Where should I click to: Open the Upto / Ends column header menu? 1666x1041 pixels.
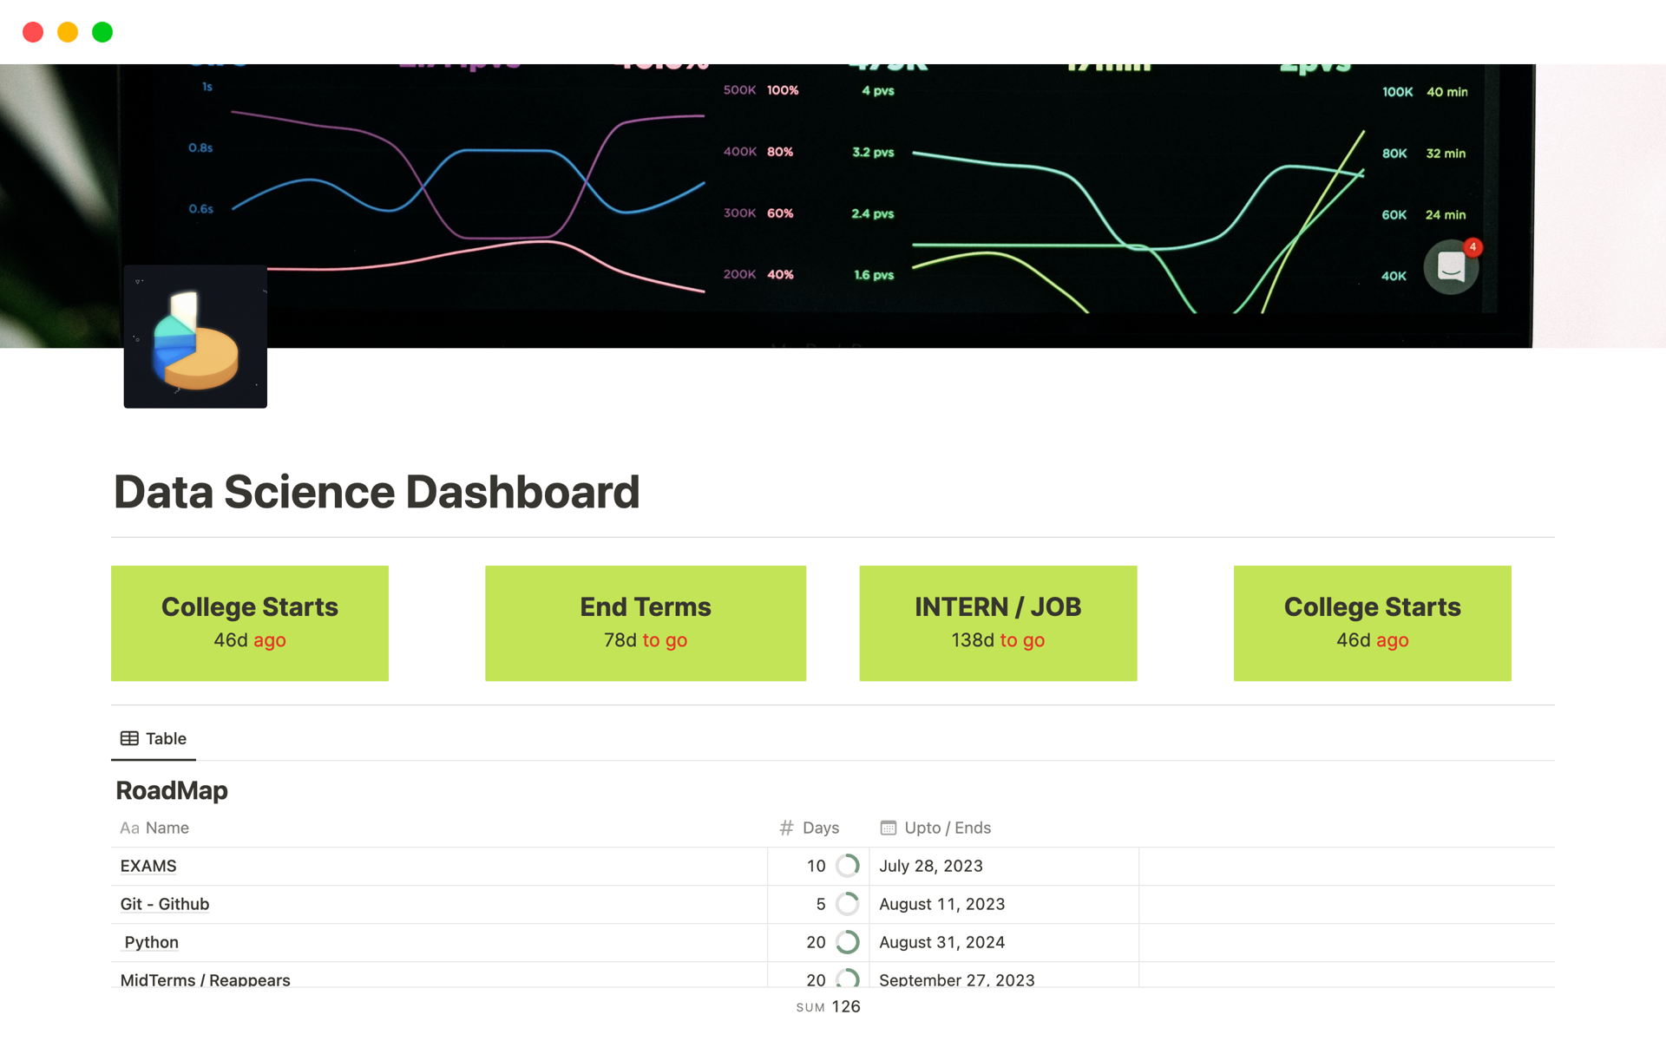click(x=947, y=828)
